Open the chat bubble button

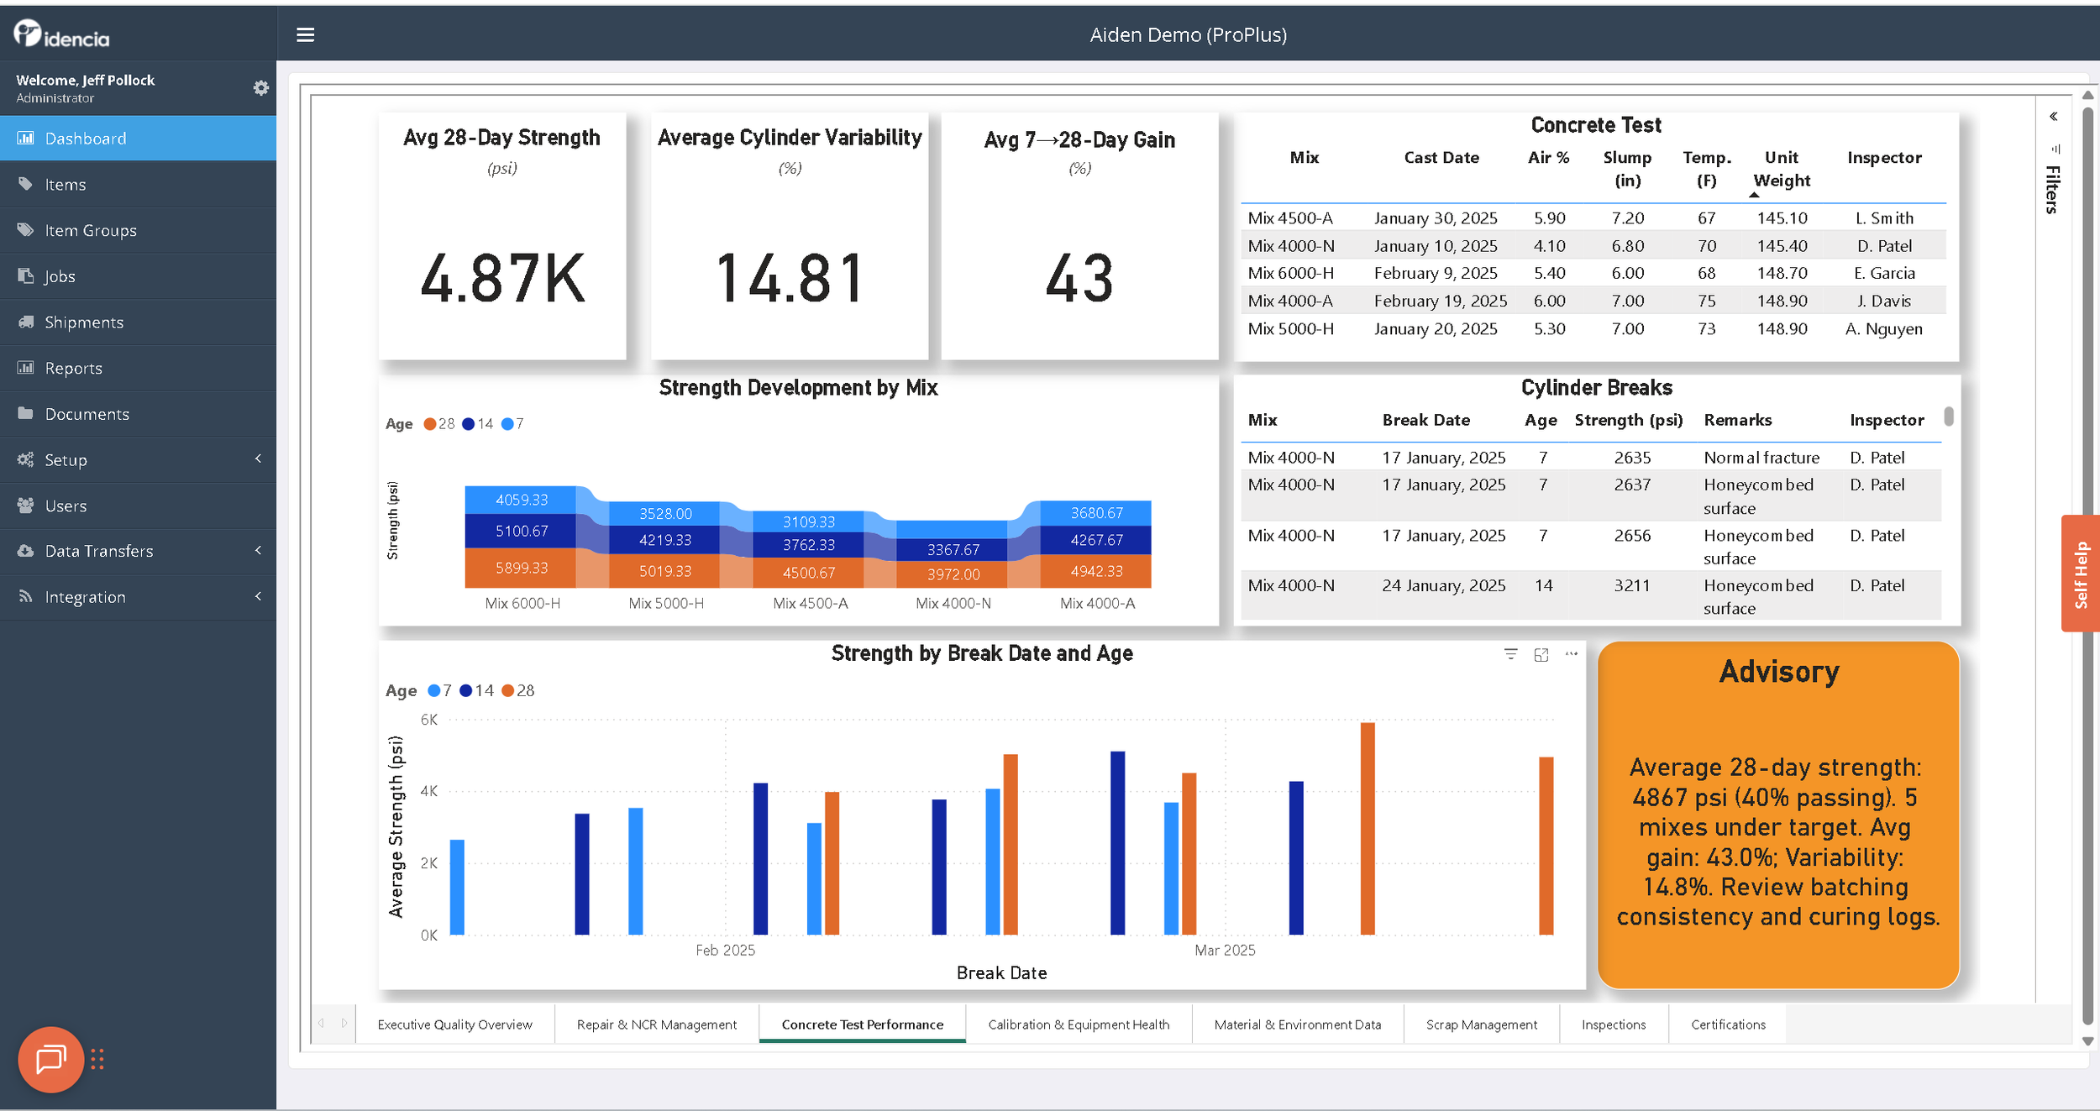(x=50, y=1059)
